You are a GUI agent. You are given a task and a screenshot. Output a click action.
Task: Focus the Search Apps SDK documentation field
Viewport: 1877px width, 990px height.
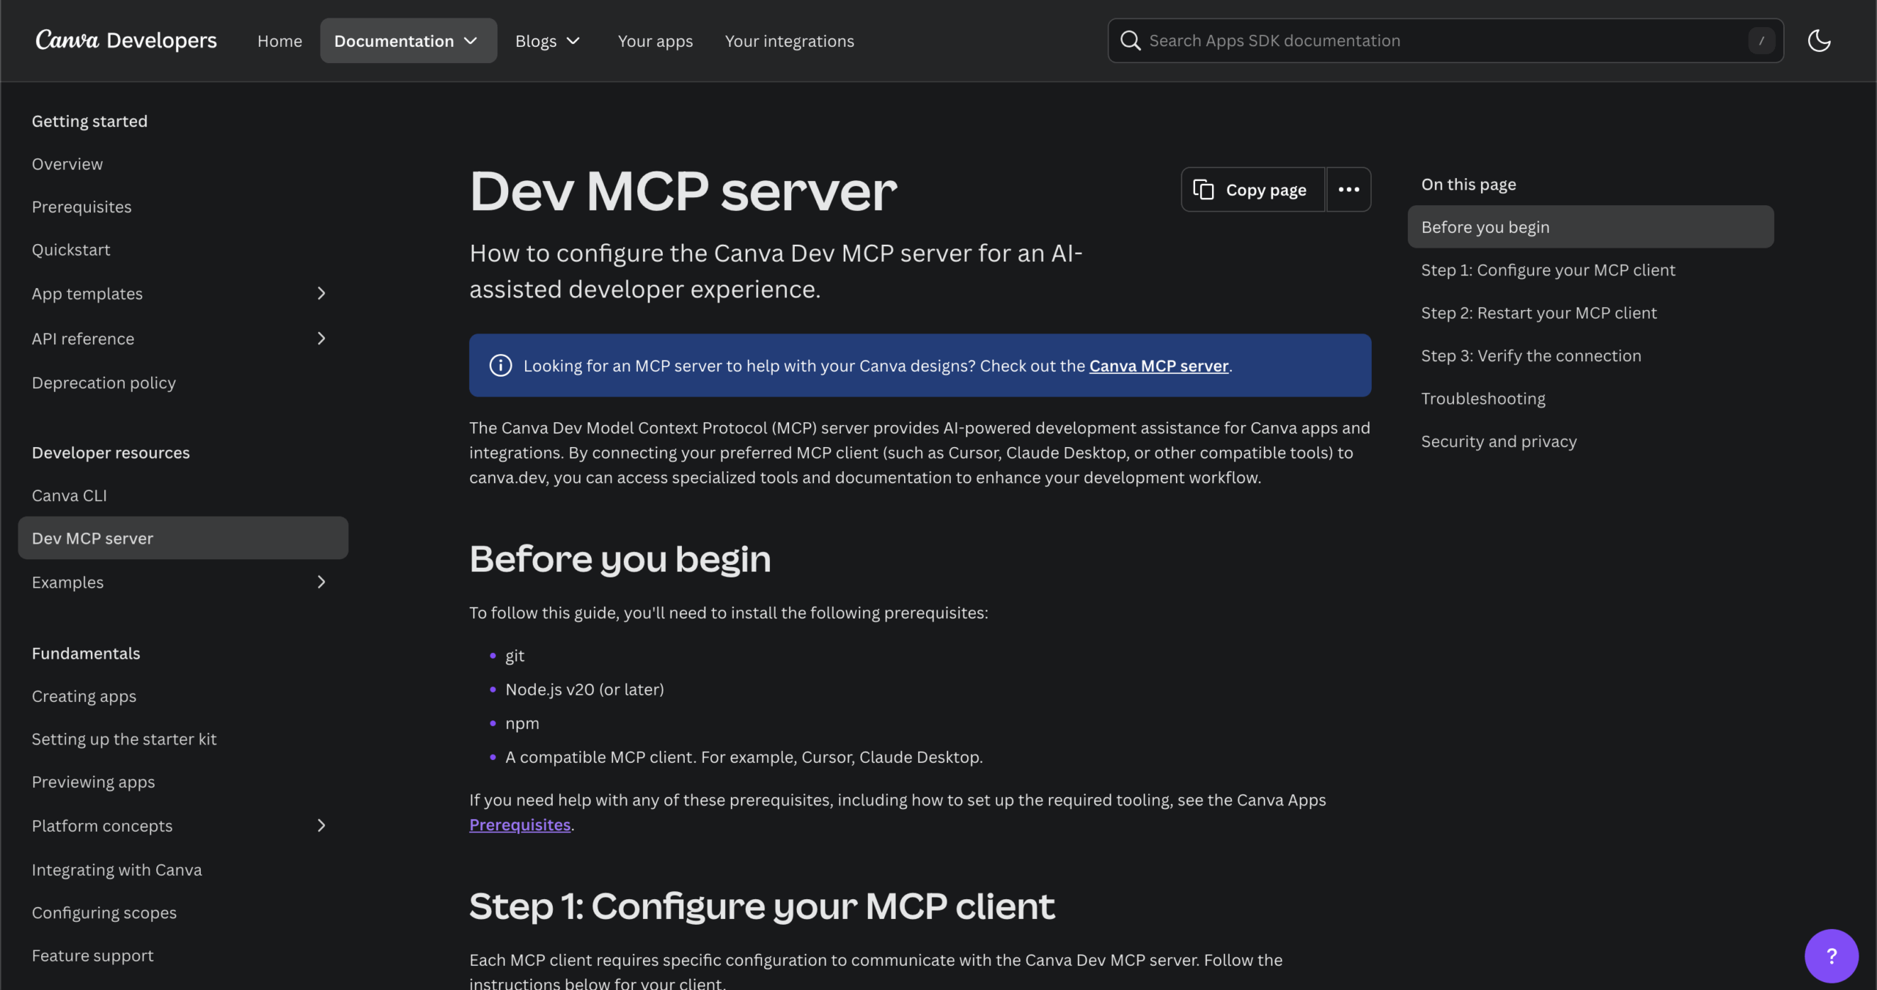click(x=1437, y=40)
